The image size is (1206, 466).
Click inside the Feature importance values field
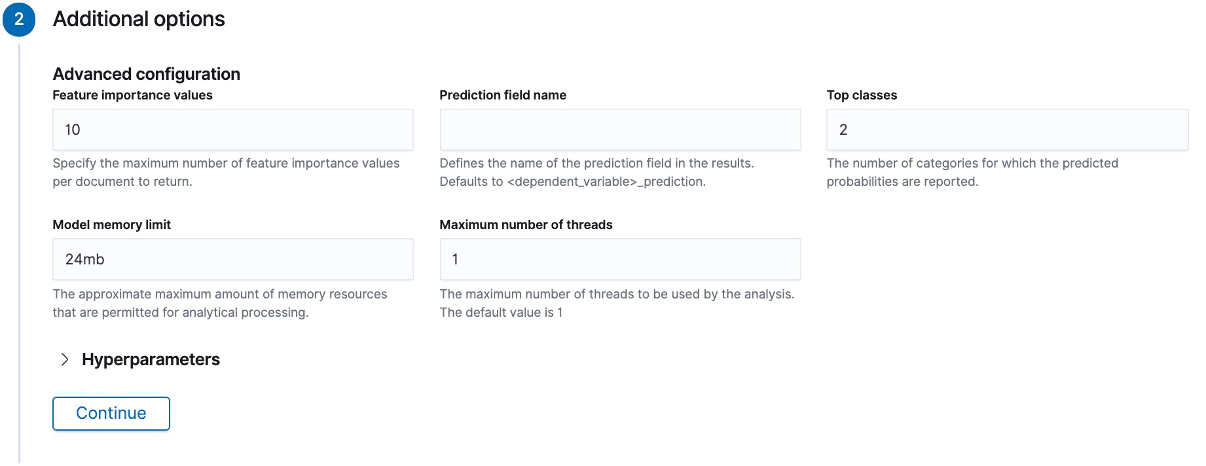click(x=232, y=129)
